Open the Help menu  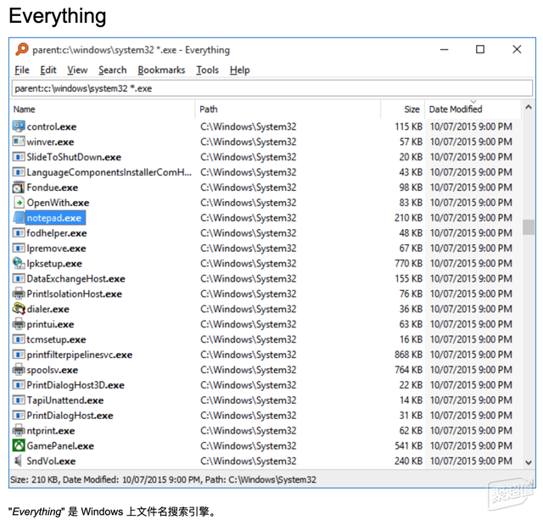click(x=239, y=70)
